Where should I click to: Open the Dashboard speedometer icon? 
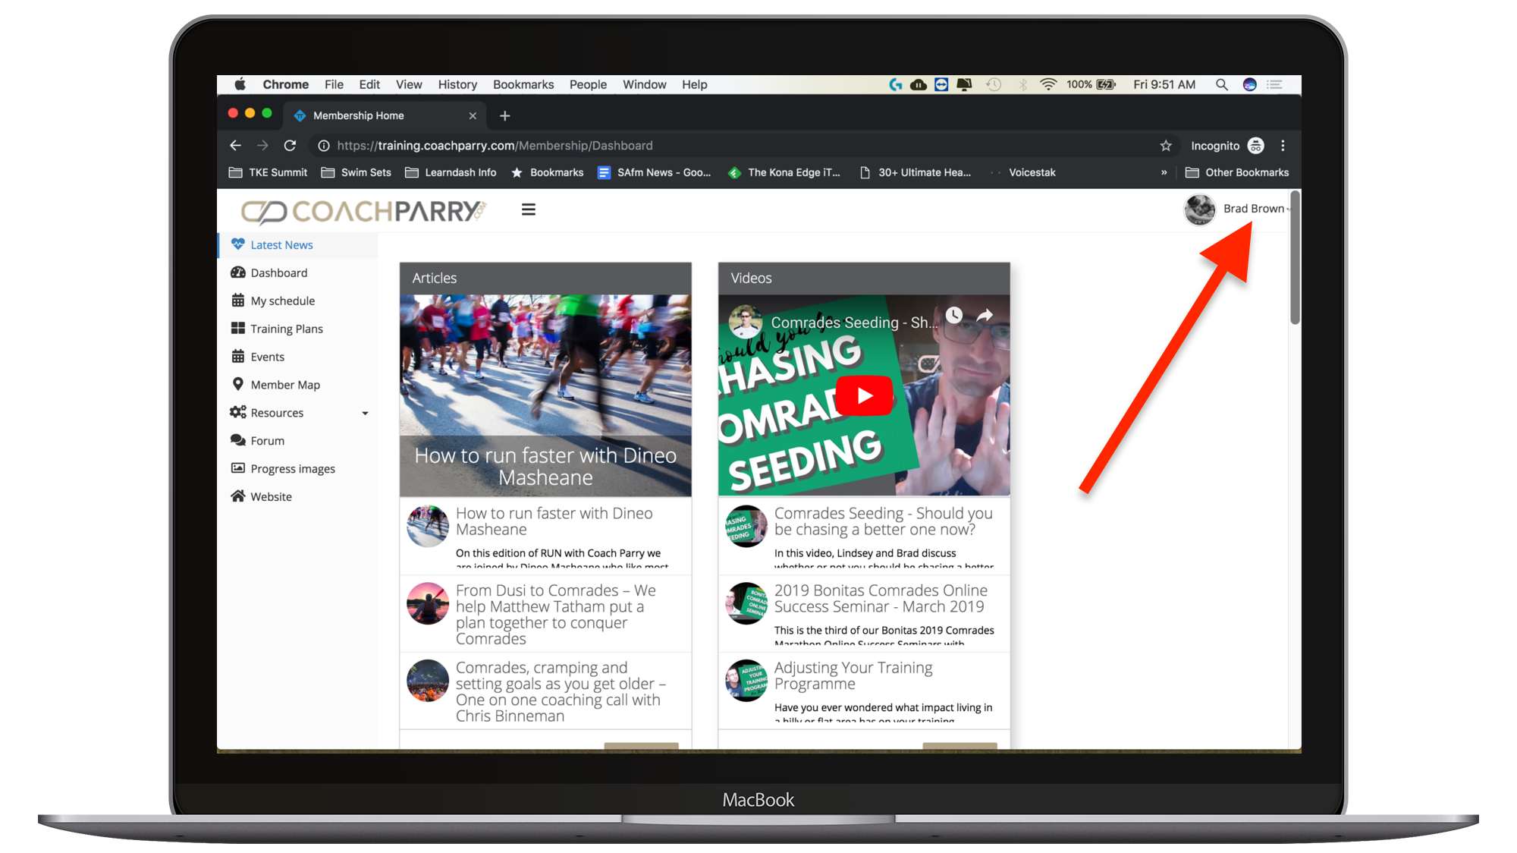[238, 272]
